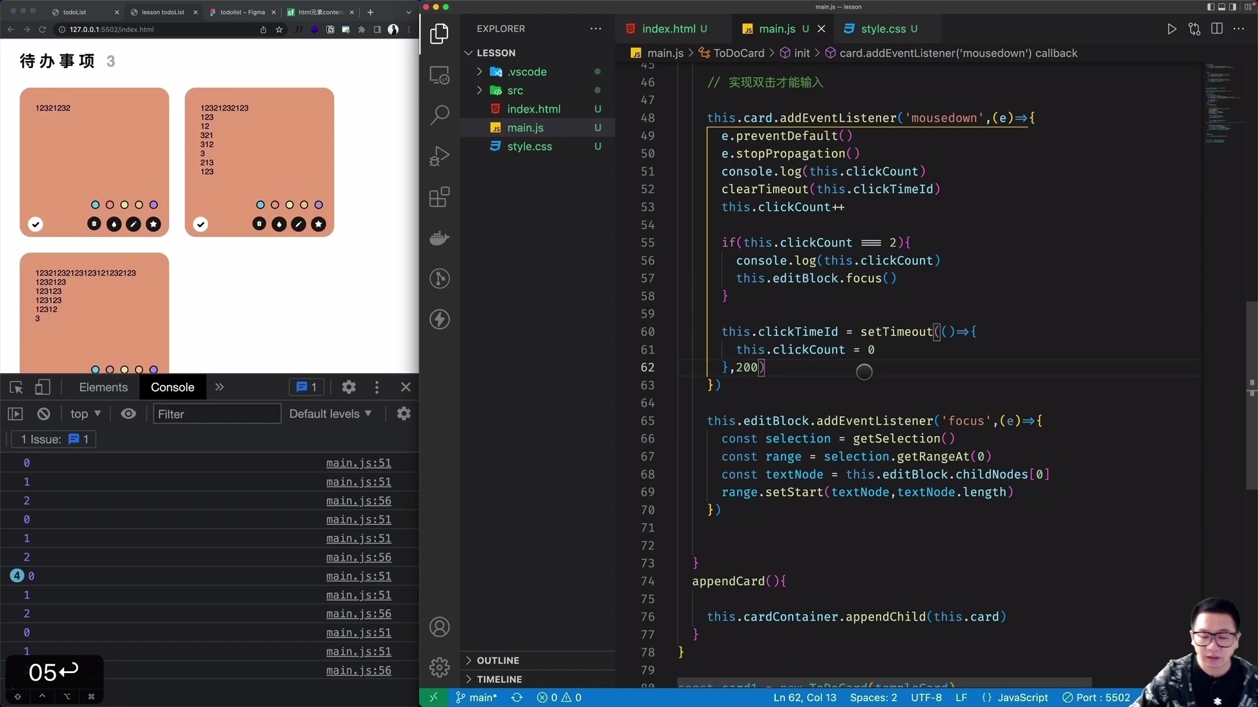Check the checkbox on the second todo card

[200, 224]
